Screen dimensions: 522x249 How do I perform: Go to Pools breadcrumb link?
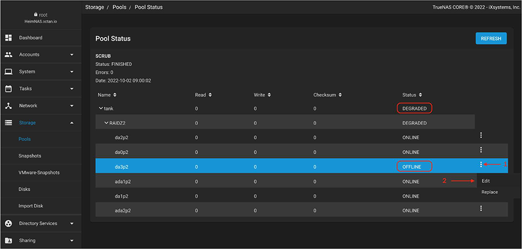[120, 7]
